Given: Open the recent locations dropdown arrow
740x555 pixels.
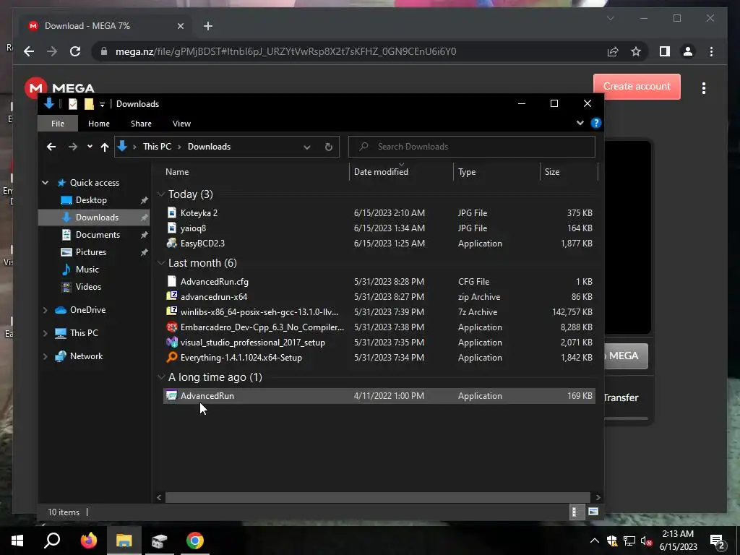Looking at the screenshot, I should click(x=90, y=147).
